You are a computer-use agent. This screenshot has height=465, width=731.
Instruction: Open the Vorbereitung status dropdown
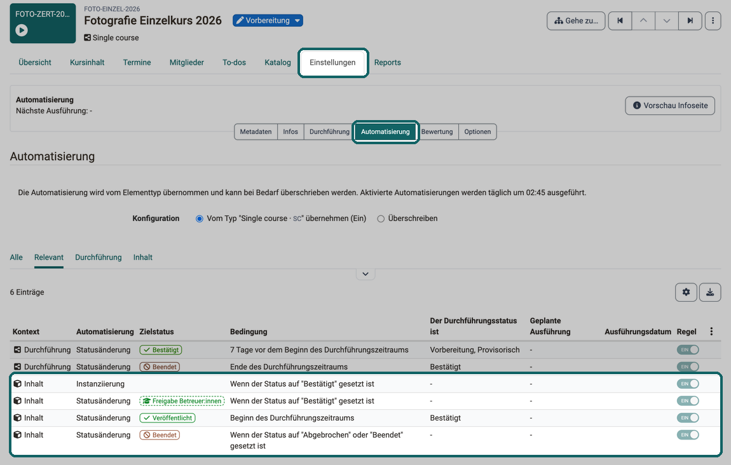[268, 20]
